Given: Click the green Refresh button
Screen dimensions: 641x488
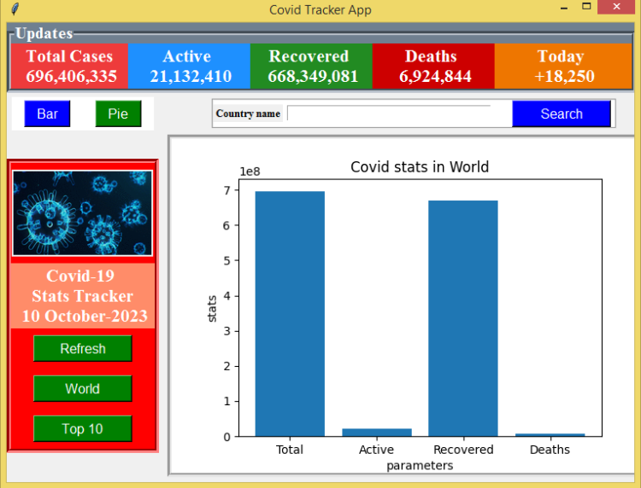Looking at the screenshot, I should pyautogui.click(x=83, y=348).
